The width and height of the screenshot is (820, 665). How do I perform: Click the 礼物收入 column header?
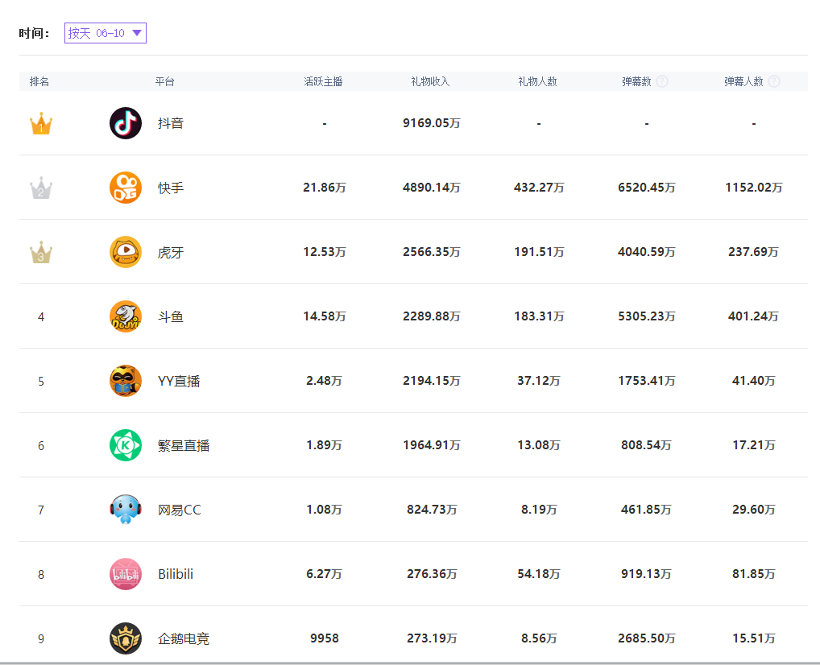430,81
